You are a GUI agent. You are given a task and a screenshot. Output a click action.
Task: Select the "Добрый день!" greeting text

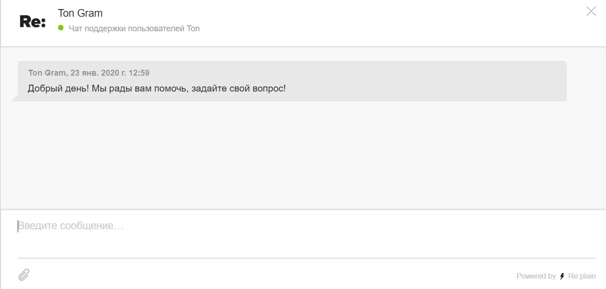tap(58, 88)
